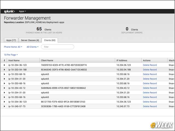The image size is (175, 131).
Task: Click the Forwarder Management page title
Action: [27, 18]
